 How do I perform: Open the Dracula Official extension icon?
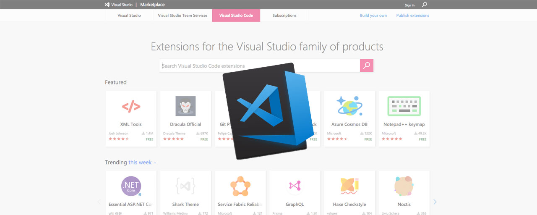(185, 106)
